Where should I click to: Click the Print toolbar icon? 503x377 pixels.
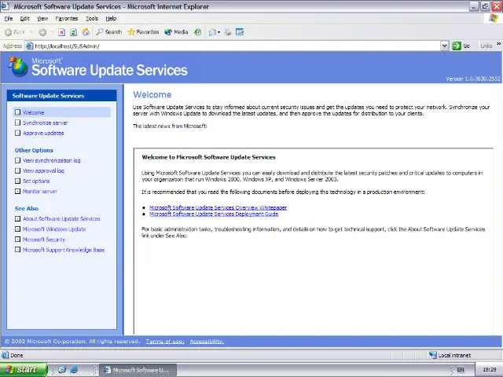click(x=227, y=32)
